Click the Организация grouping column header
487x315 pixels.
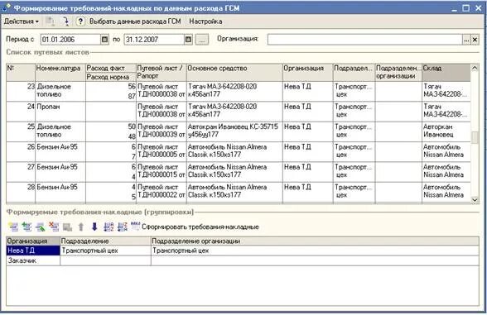coord(33,241)
